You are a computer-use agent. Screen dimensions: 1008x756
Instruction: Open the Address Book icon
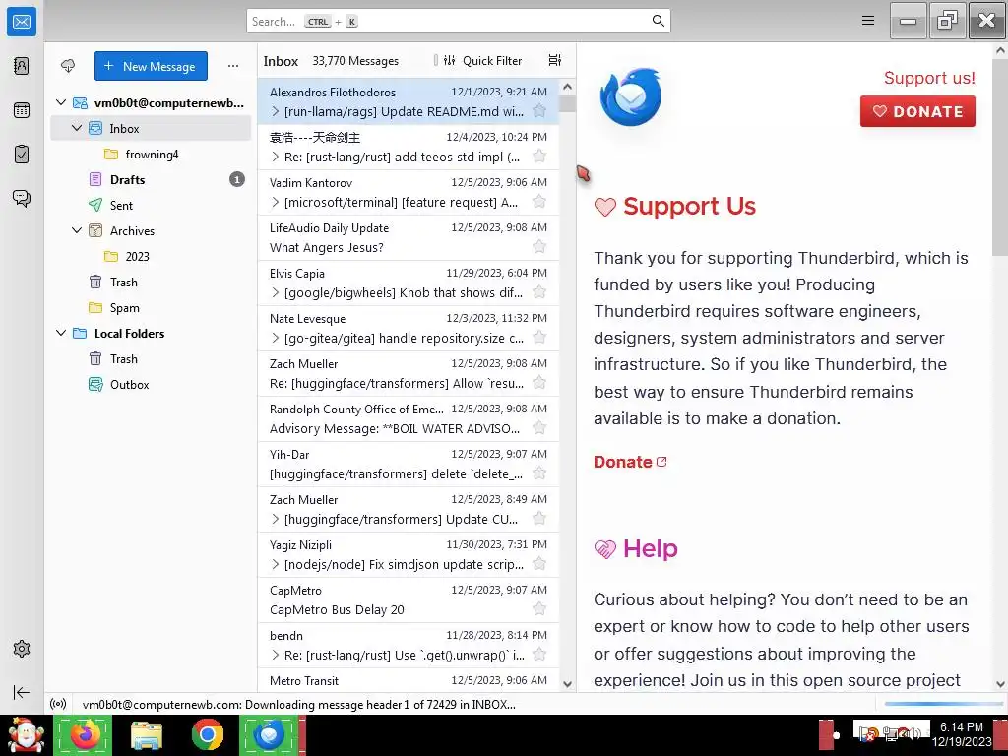(22, 66)
